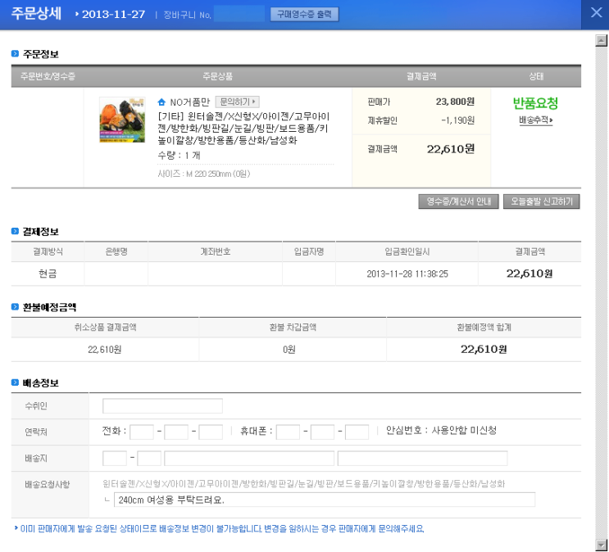Click the 오늘출발 신고하기 button
The image size is (609, 552).
pos(542,201)
